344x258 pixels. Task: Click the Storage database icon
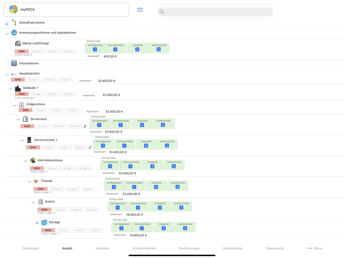click(x=44, y=223)
